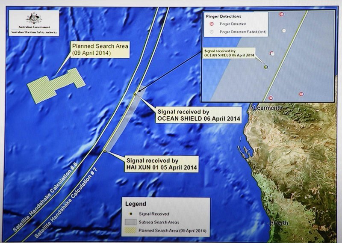Click the green Ocean Shield signal marker in inset

coord(266,67)
